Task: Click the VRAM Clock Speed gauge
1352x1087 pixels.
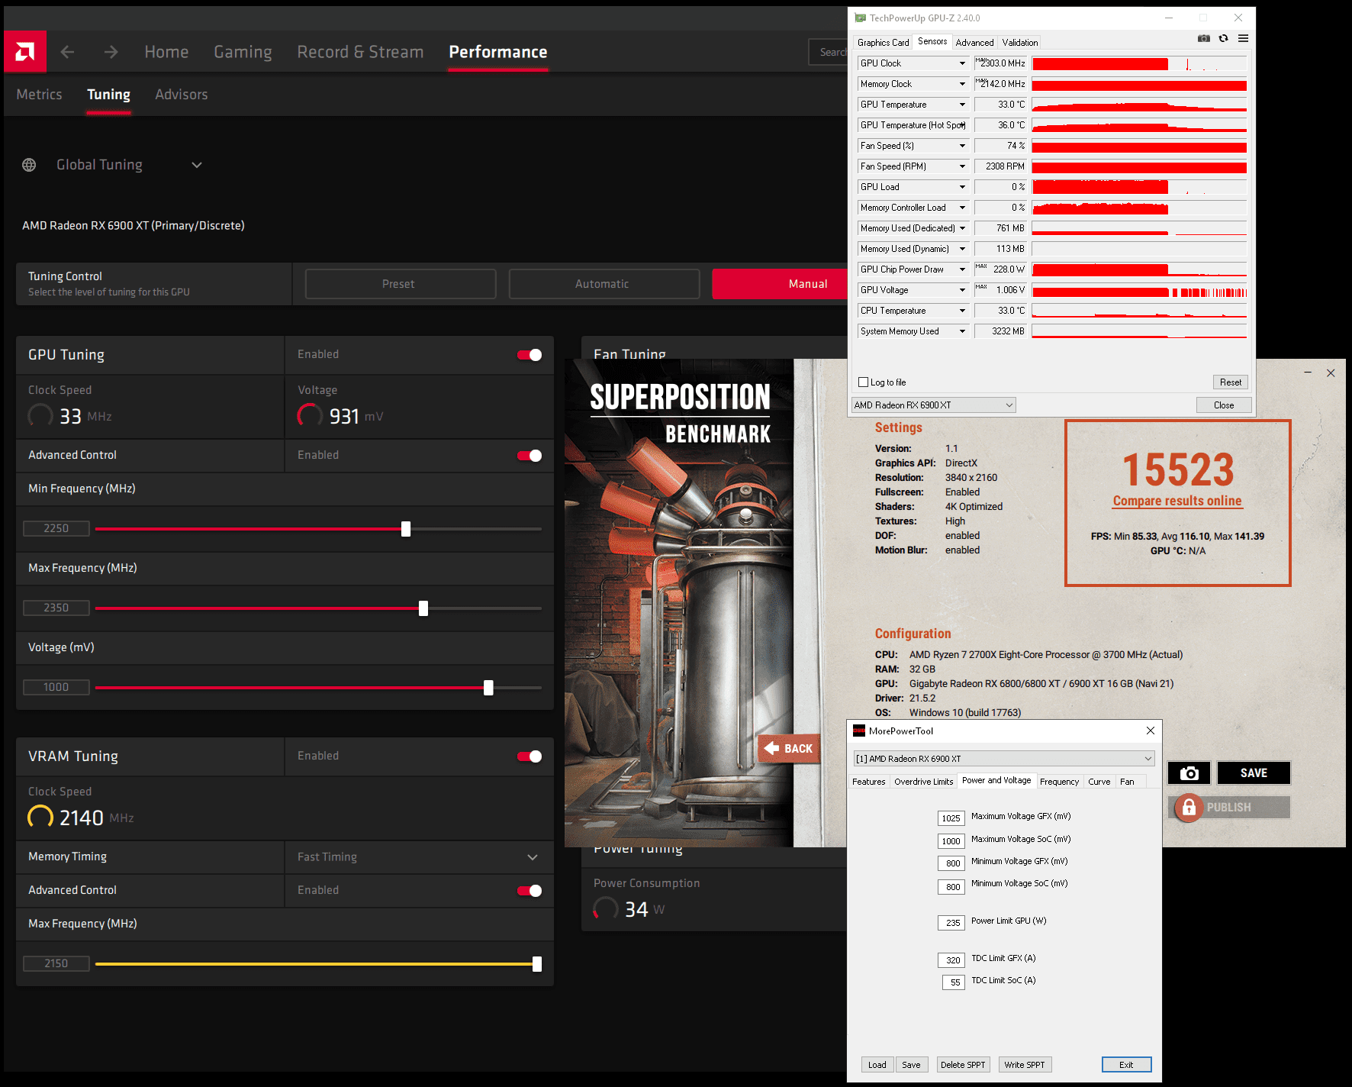Action: point(40,818)
